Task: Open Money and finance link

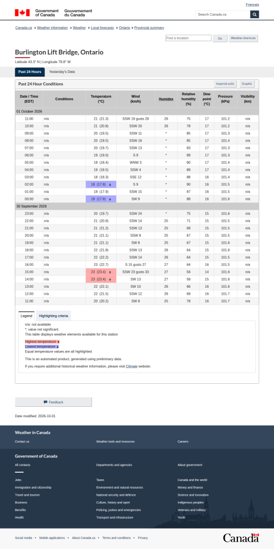Action: coord(189,488)
